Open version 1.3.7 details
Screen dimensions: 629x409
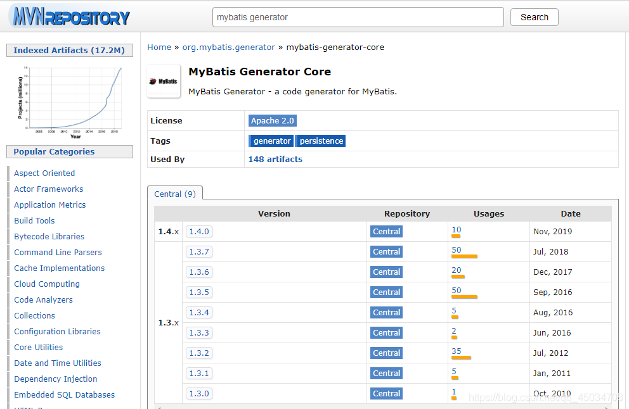[x=198, y=251]
